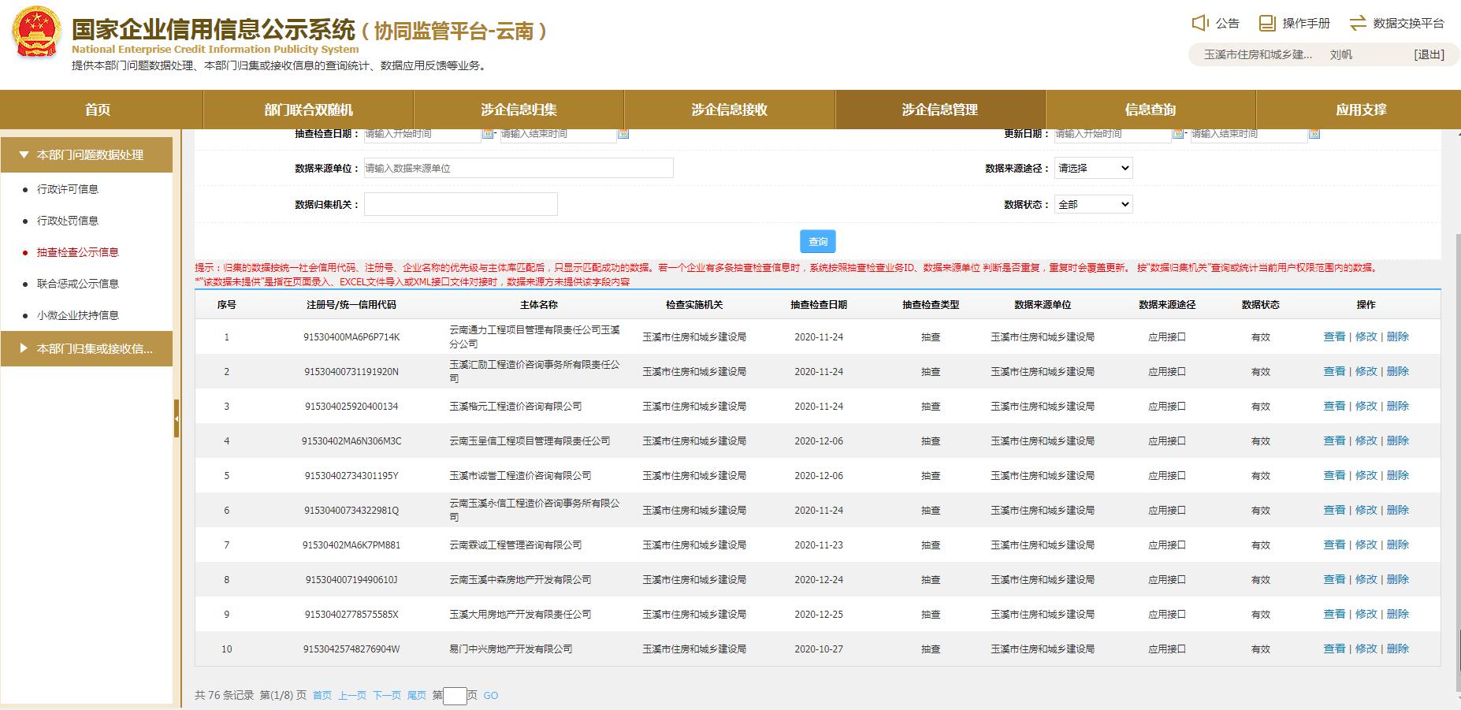Click 上一页 previous page link
This screenshot has width=1461, height=710.
[x=352, y=695]
